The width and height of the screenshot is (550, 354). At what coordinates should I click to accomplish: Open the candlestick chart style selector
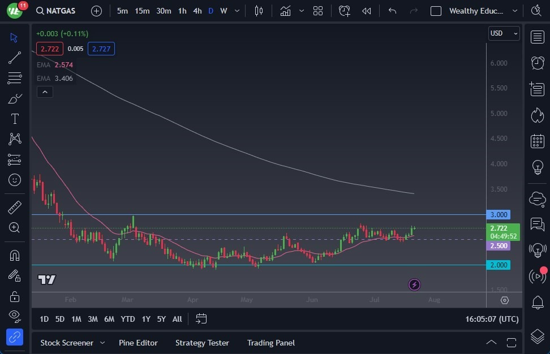[259, 11]
